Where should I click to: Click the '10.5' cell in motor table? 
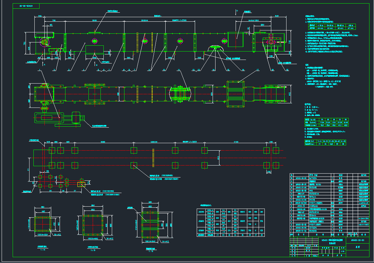click(x=223, y=229)
